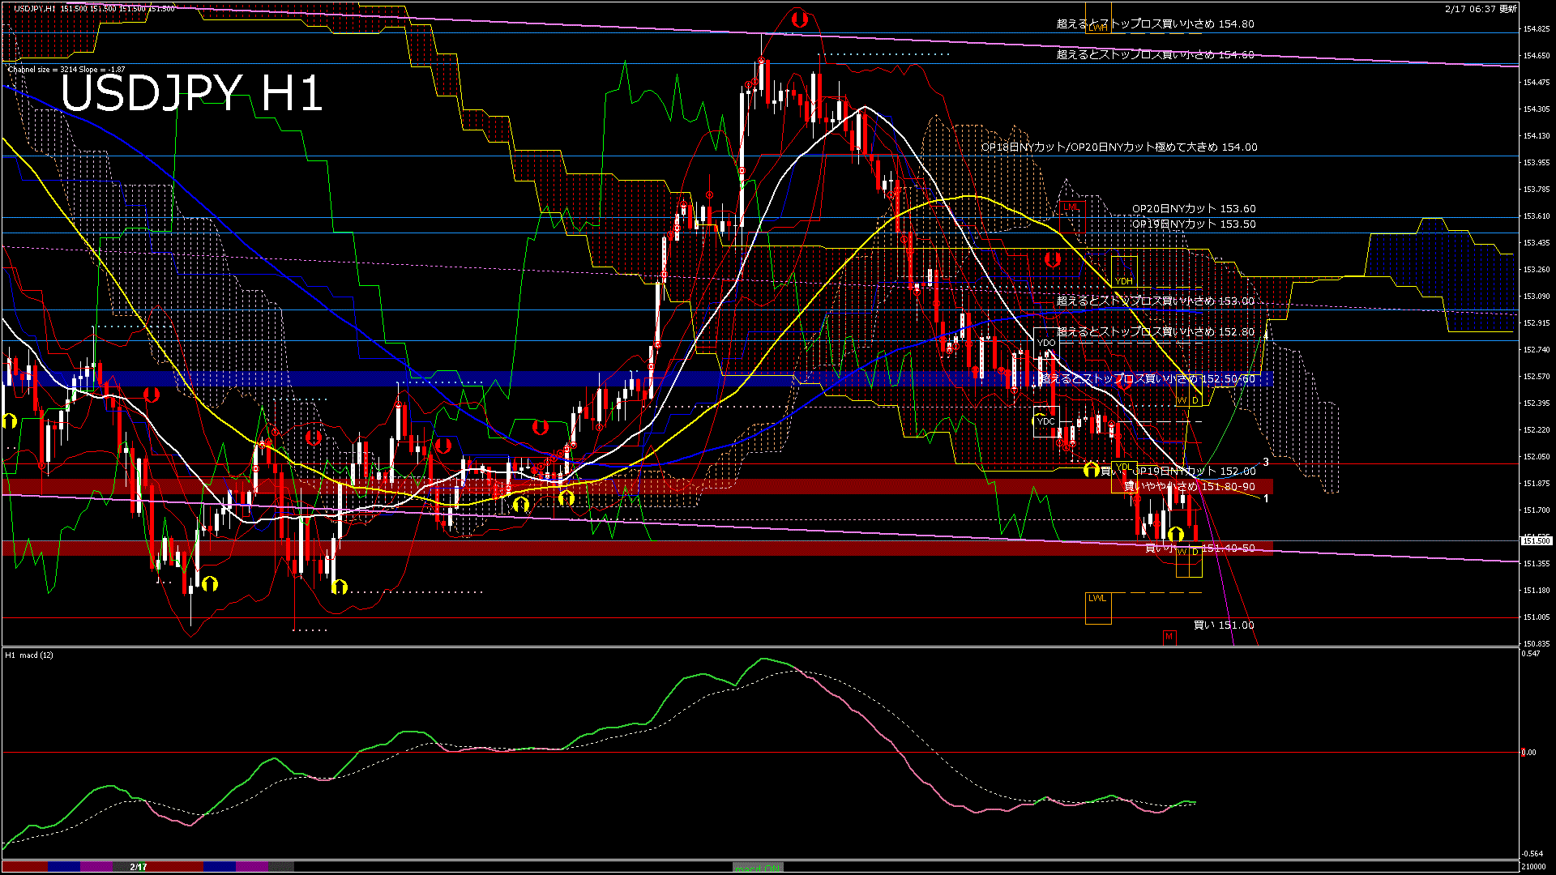Click the current price tag 151.500
The width and height of the screenshot is (1556, 875).
pyautogui.click(x=1536, y=540)
